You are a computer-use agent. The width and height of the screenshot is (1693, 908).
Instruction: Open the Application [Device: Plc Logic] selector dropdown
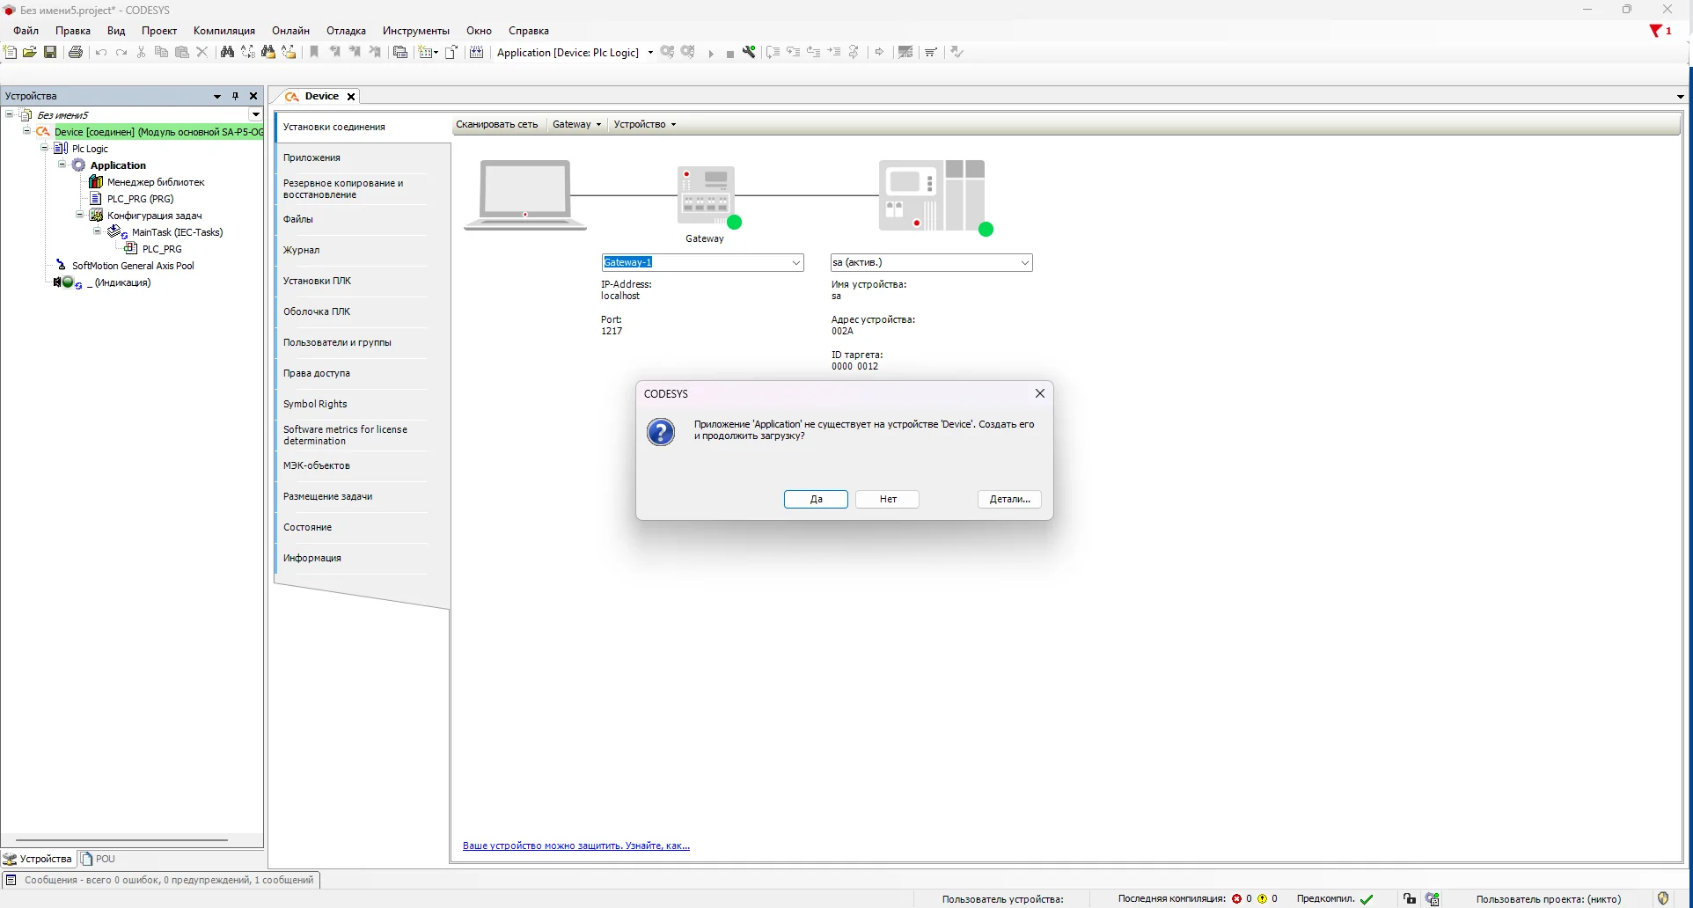[650, 53]
